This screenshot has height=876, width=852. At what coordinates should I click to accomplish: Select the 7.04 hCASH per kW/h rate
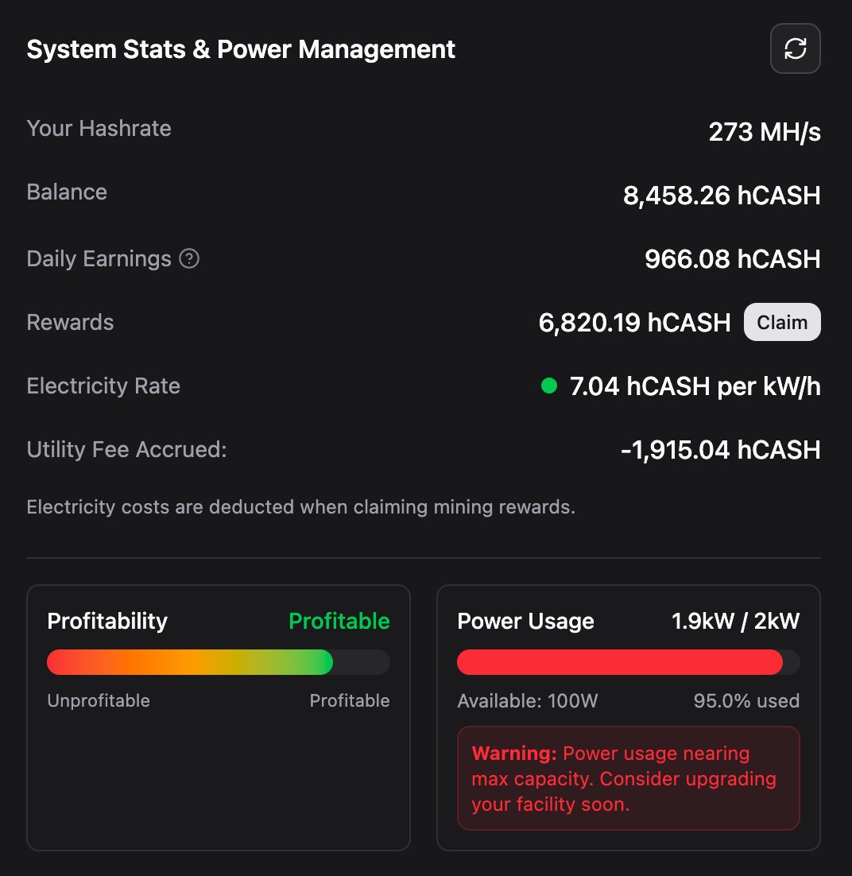(695, 386)
